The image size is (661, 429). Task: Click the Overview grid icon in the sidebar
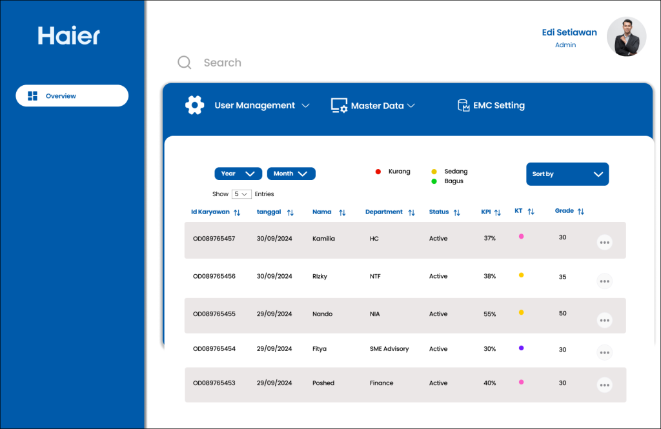(32, 96)
